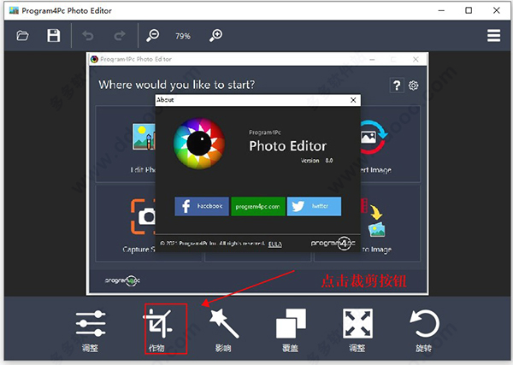Maximize the Program4Pc Photo Editor window
This screenshot has width=513, height=365.
coord(469,10)
